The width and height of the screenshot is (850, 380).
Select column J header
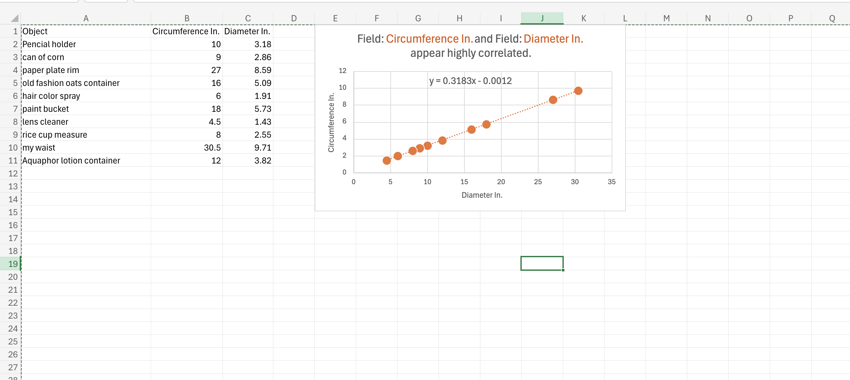(542, 18)
